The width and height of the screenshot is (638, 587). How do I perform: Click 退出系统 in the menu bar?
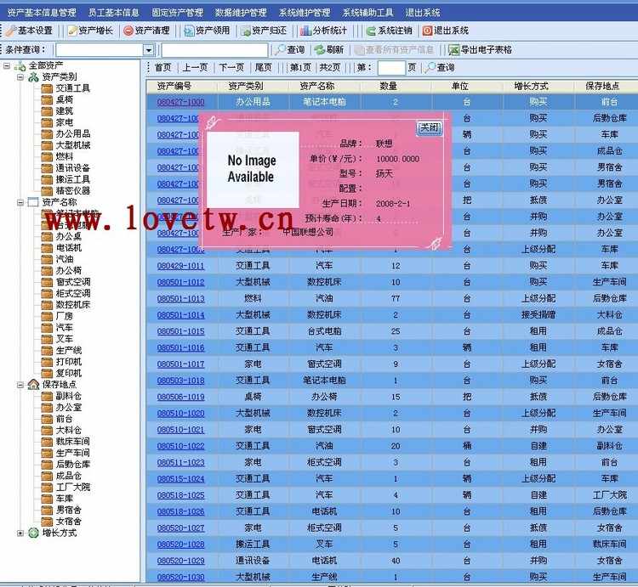tap(422, 13)
